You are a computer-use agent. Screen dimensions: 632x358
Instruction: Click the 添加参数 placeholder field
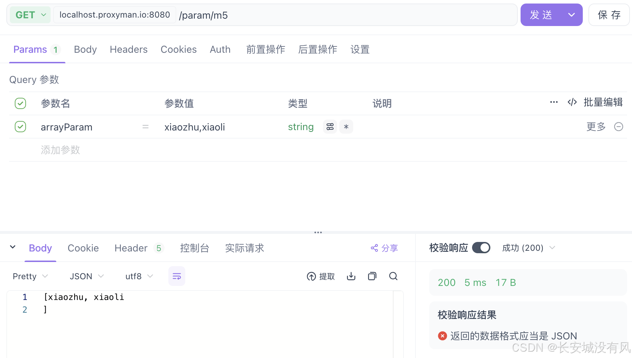click(x=60, y=150)
